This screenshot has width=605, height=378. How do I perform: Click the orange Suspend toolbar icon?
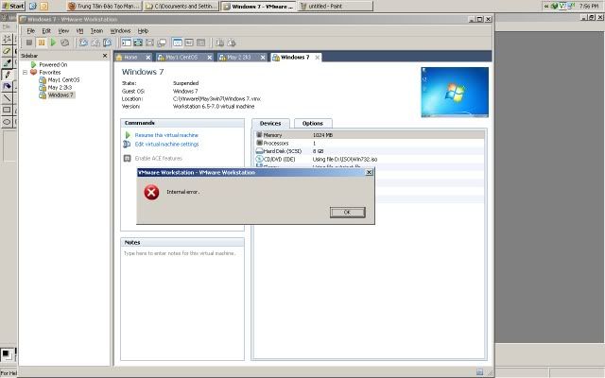[42, 43]
